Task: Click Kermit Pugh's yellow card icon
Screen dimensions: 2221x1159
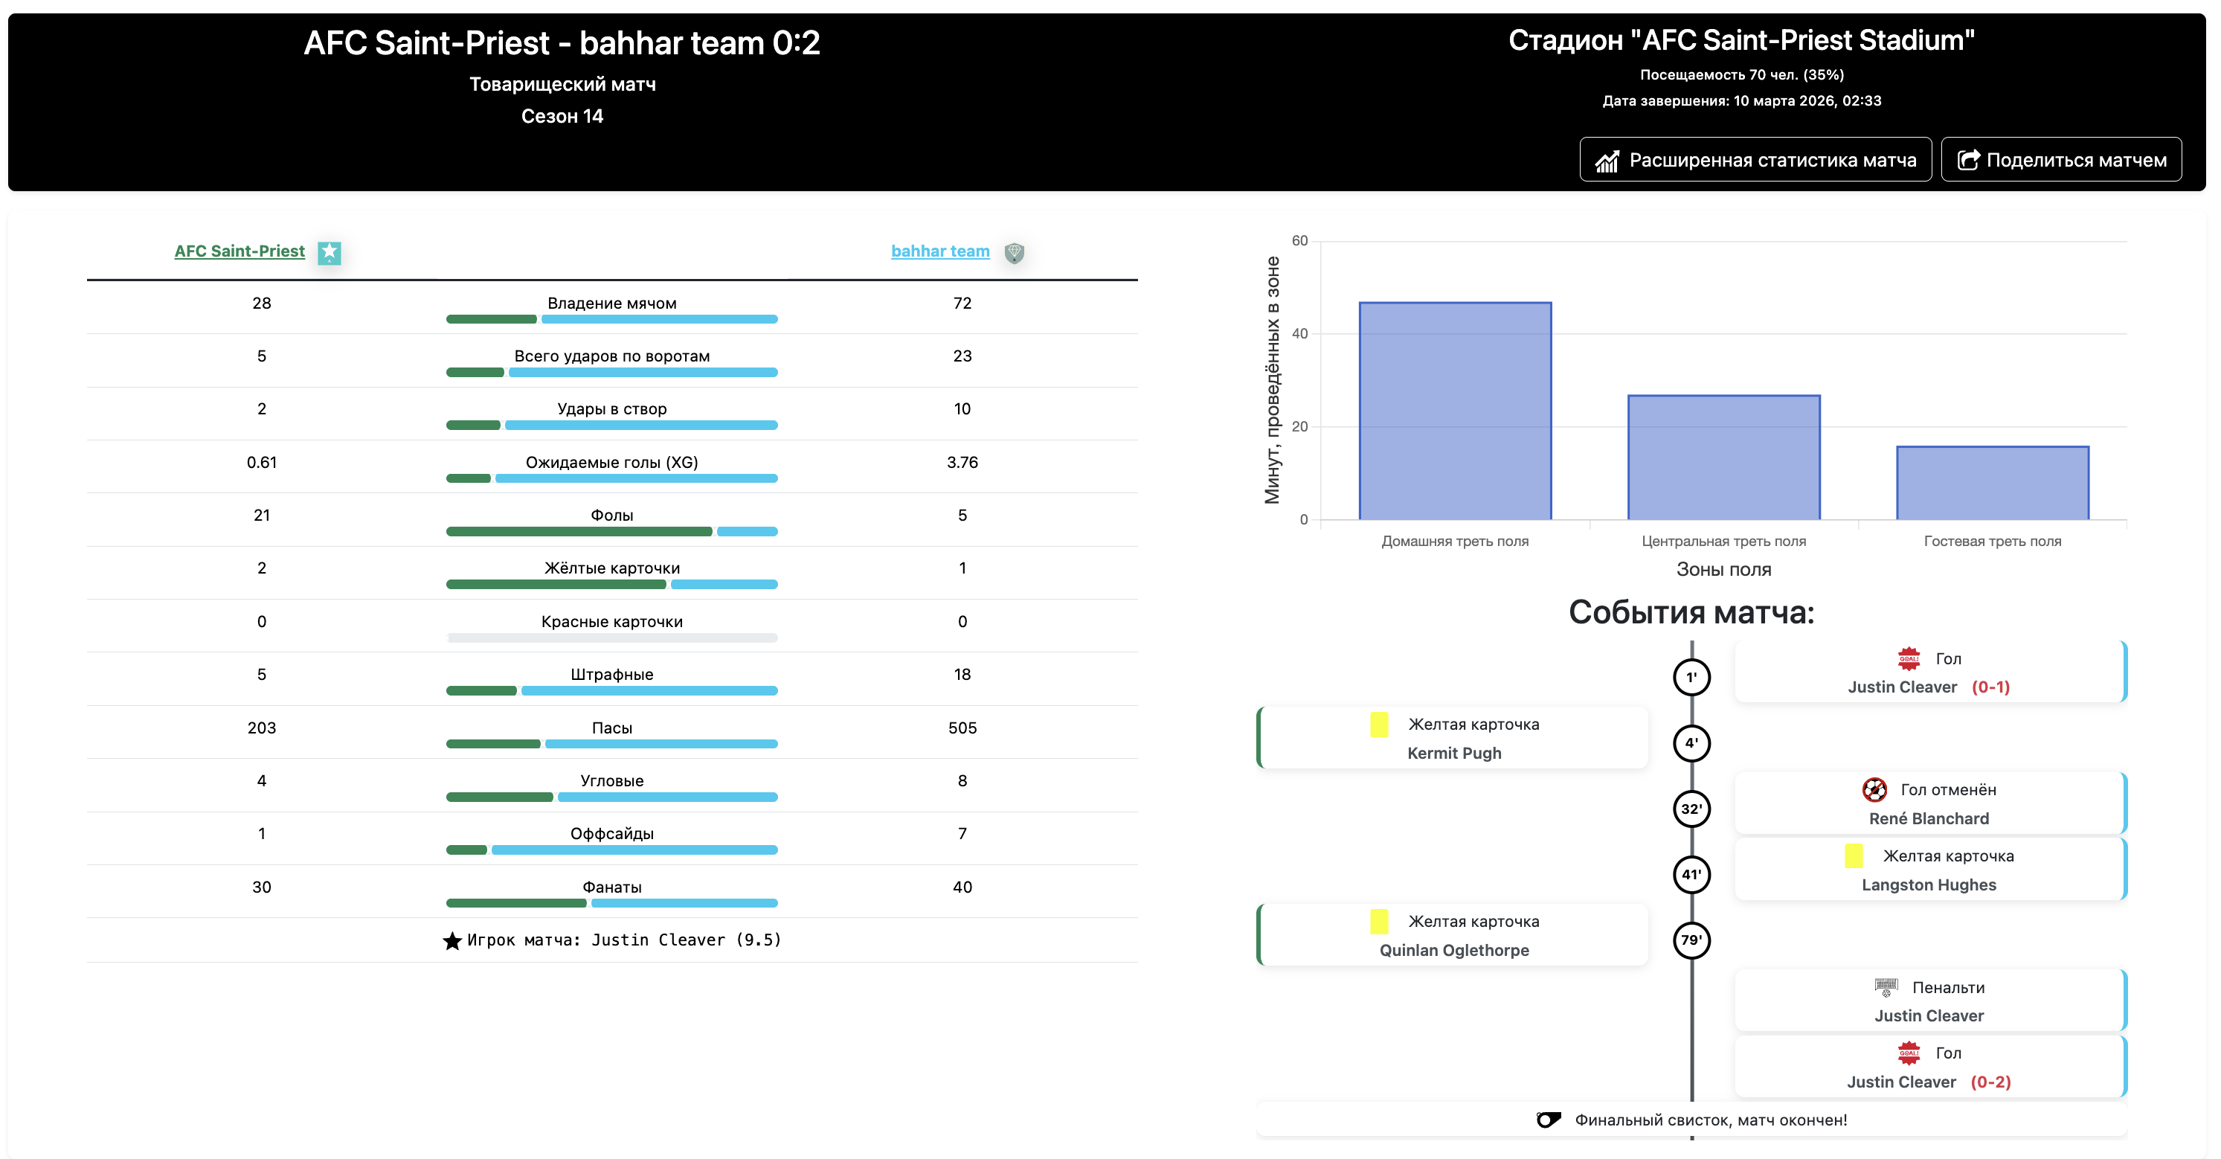Action: [x=1378, y=725]
